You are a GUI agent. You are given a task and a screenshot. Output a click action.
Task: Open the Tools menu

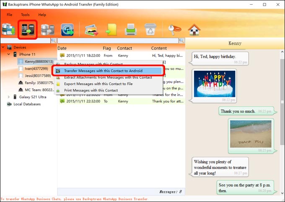pyautogui.click(x=25, y=15)
